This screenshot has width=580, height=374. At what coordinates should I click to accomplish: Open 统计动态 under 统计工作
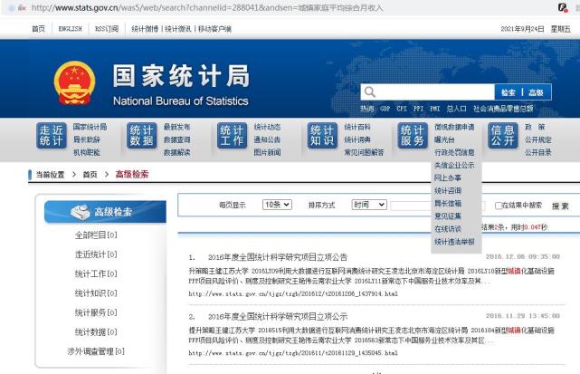tap(267, 127)
